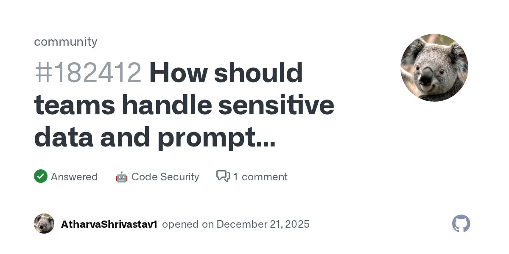Click the "opened on" text

(x=187, y=224)
